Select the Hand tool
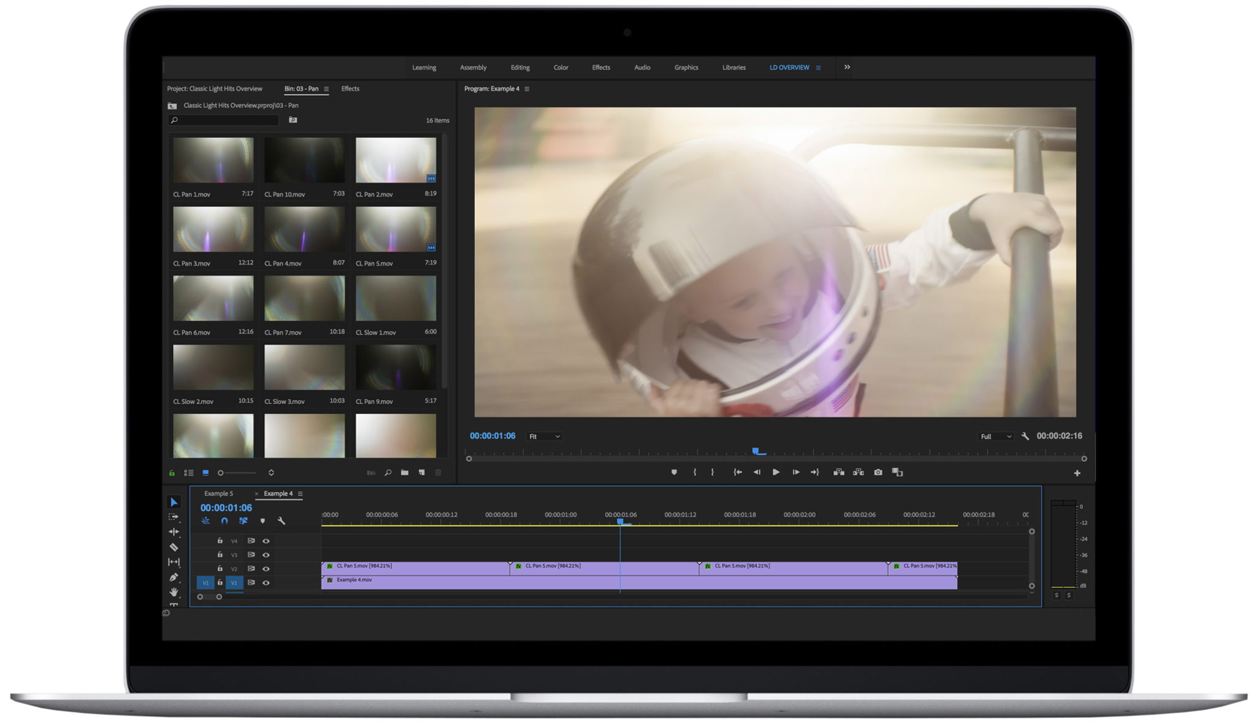1256x724 pixels. pos(174,592)
